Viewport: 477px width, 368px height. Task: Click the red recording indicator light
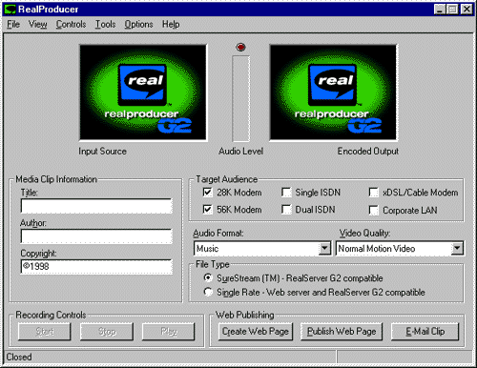pyautogui.click(x=240, y=48)
